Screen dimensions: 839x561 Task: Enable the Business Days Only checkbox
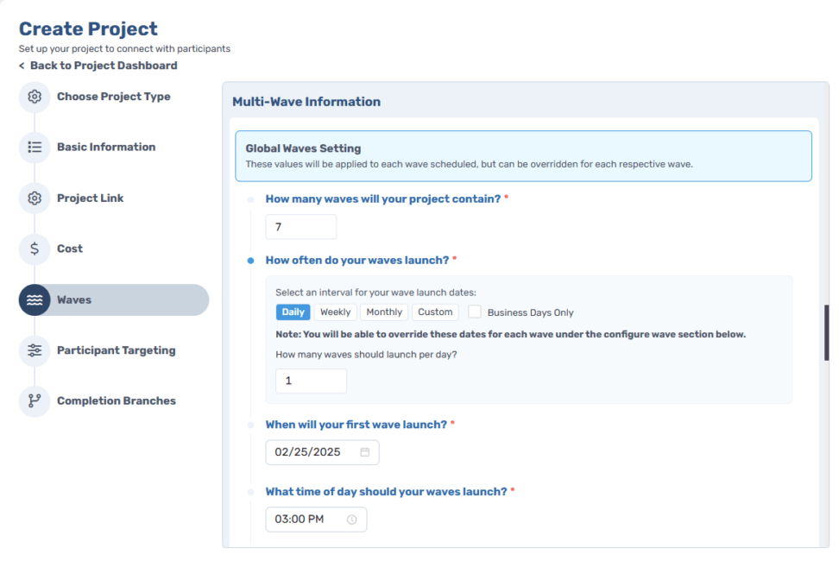coord(473,312)
